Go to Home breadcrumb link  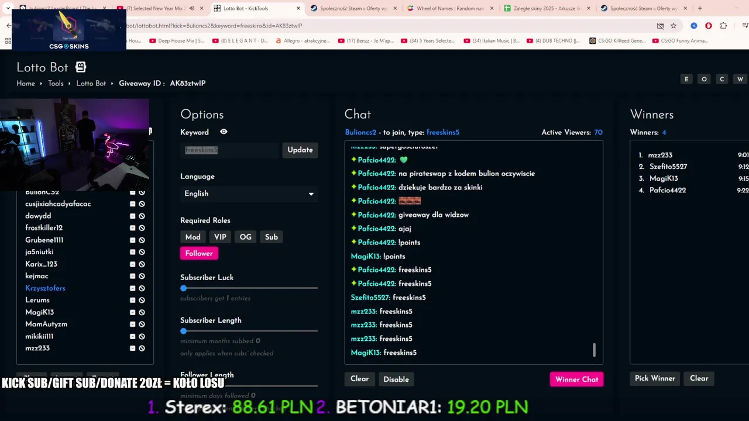26,84
